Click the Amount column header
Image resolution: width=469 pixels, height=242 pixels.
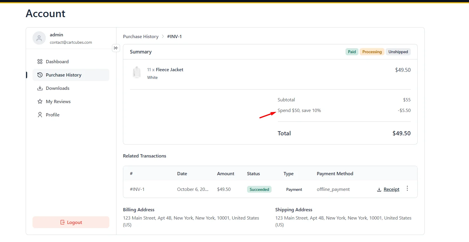click(225, 174)
